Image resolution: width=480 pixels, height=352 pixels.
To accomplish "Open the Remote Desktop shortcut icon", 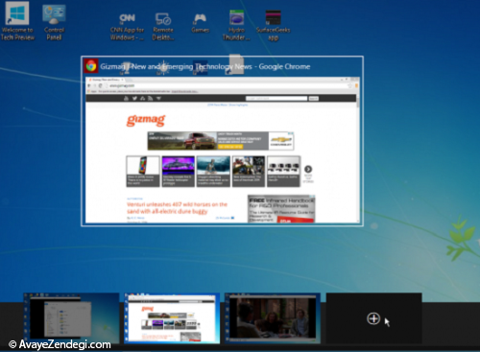I will tap(163, 27).
